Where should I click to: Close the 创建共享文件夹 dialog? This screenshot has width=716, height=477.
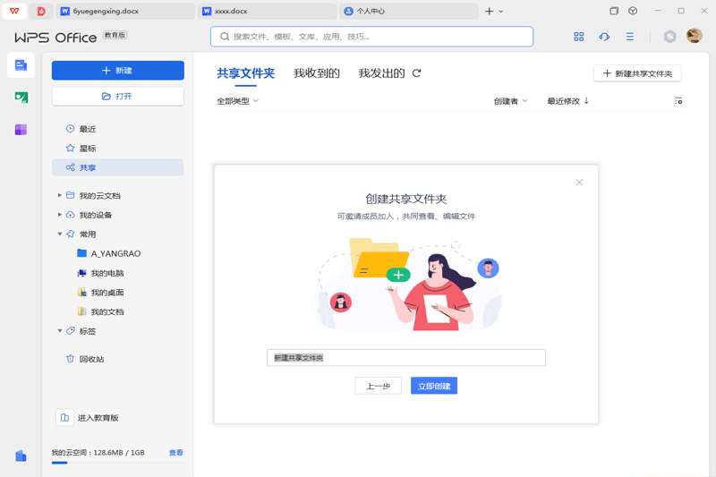coord(579,183)
